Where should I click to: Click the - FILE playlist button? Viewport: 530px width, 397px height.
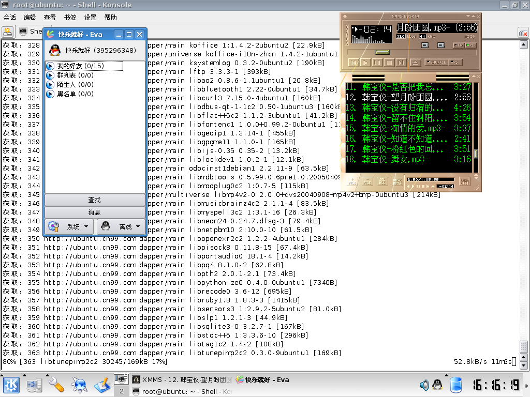click(x=367, y=181)
